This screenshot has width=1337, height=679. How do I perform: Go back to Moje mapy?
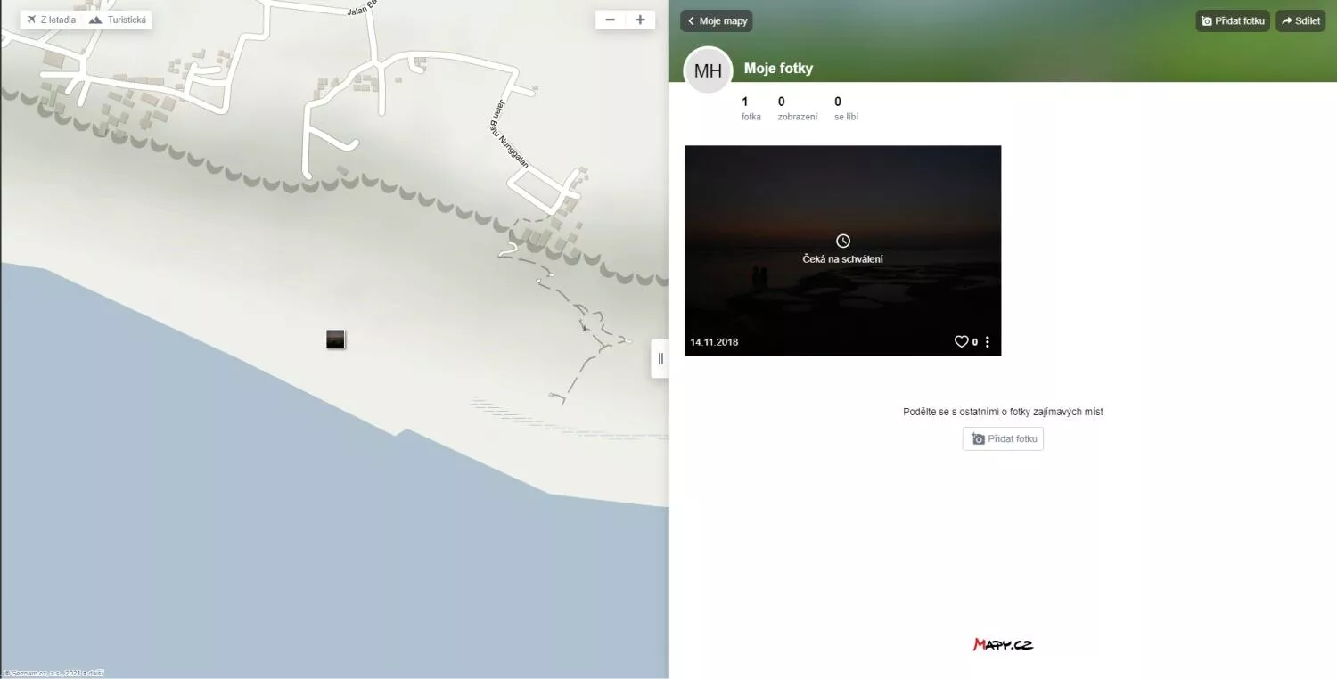click(x=717, y=20)
